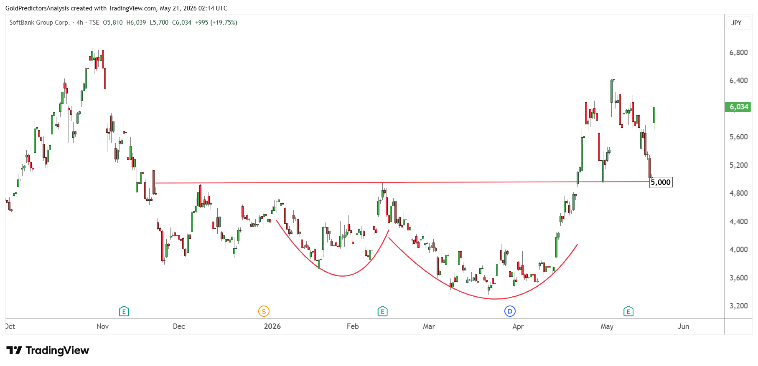
Task: Click the SoftBank Group Corp. symbol name
Action: click(x=40, y=23)
